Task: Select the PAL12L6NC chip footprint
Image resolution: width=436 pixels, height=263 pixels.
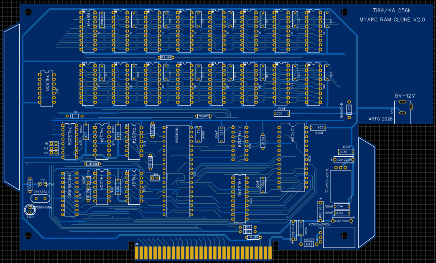Action: (x=69, y=193)
